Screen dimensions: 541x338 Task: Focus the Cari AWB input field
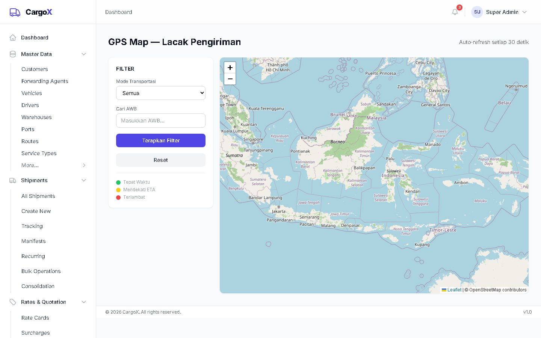point(161,121)
